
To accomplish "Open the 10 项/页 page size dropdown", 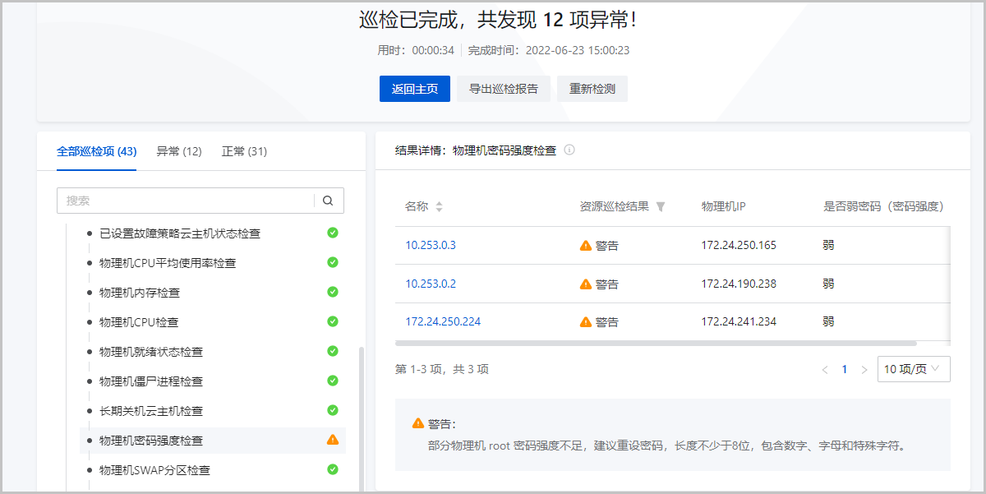I will [914, 369].
